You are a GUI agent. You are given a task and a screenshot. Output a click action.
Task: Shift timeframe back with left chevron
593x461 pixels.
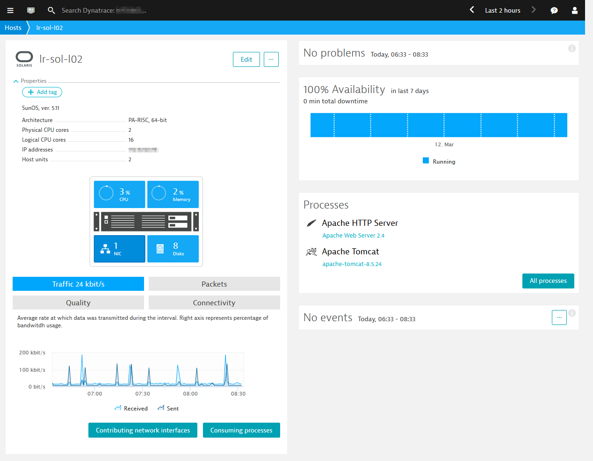(x=472, y=10)
